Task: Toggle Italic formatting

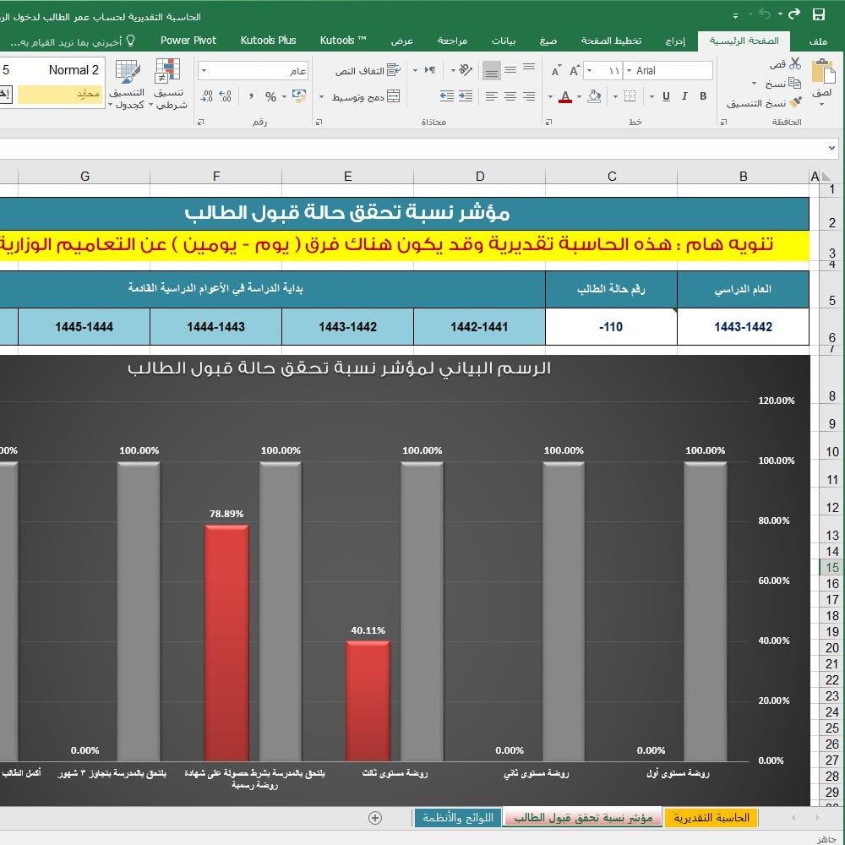Action: click(685, 97)
